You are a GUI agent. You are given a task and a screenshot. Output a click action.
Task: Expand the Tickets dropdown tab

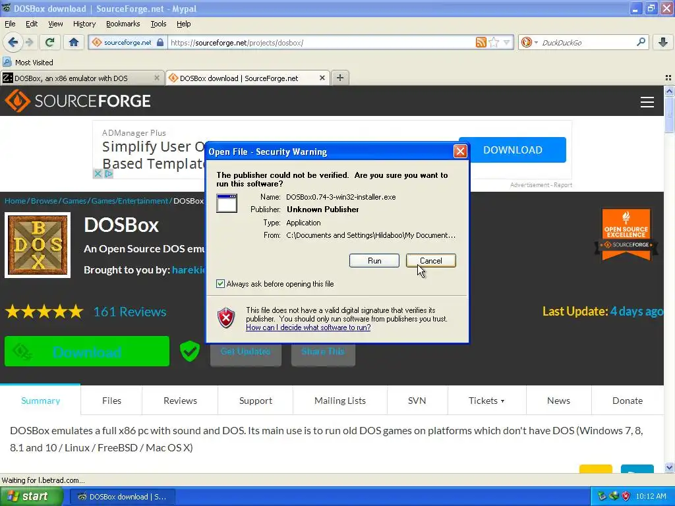coord(486,401)
